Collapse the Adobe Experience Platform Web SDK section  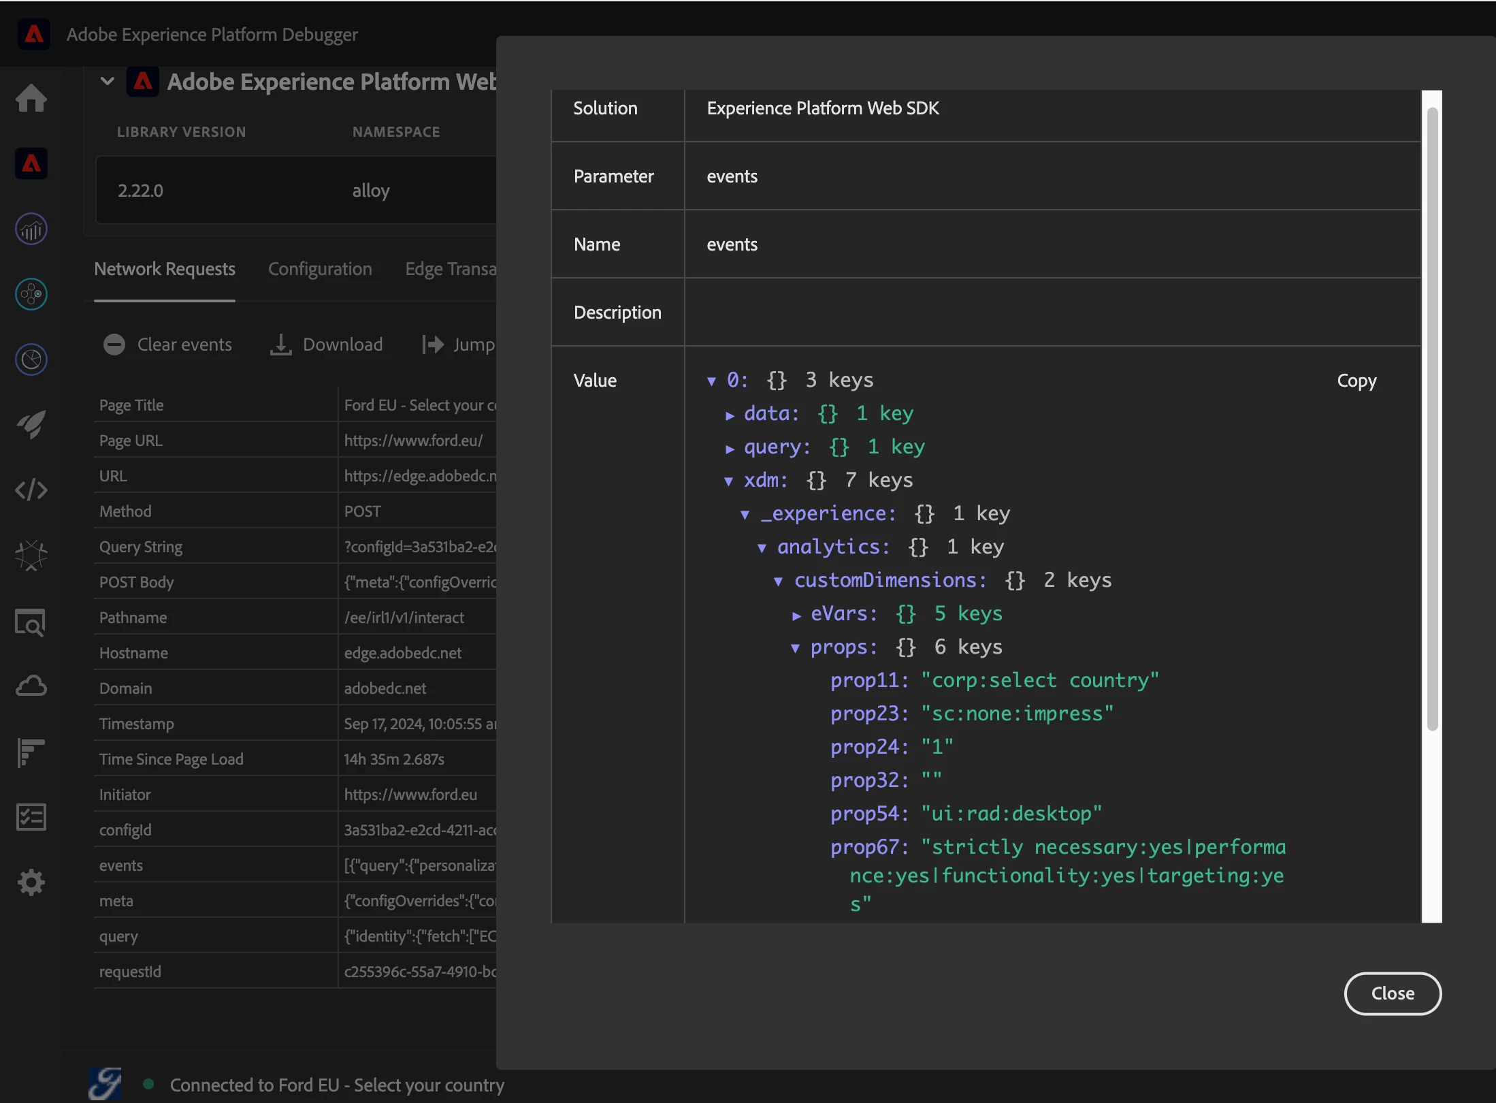(108, 82)
